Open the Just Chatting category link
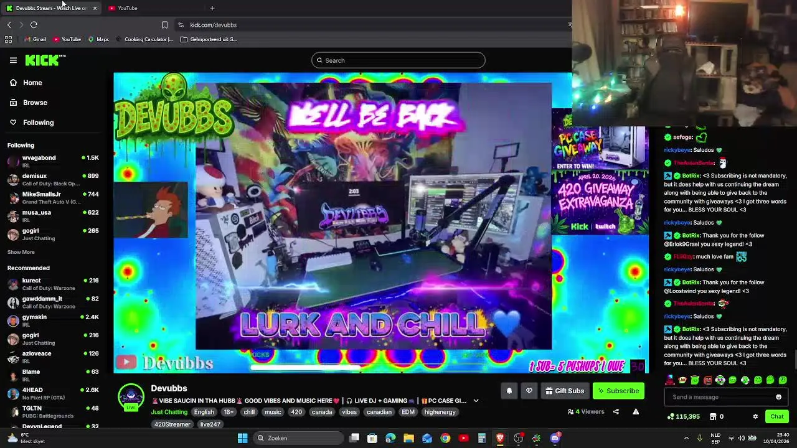Screen dimensions: 797x448 [x=169, y=412]
